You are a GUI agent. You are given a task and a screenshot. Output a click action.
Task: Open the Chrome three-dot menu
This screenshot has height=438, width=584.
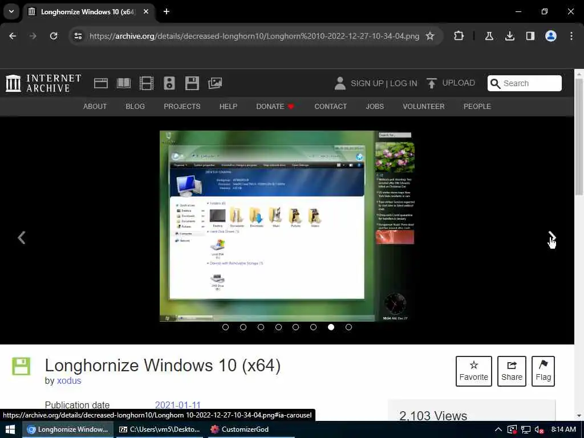click(571, 36)
